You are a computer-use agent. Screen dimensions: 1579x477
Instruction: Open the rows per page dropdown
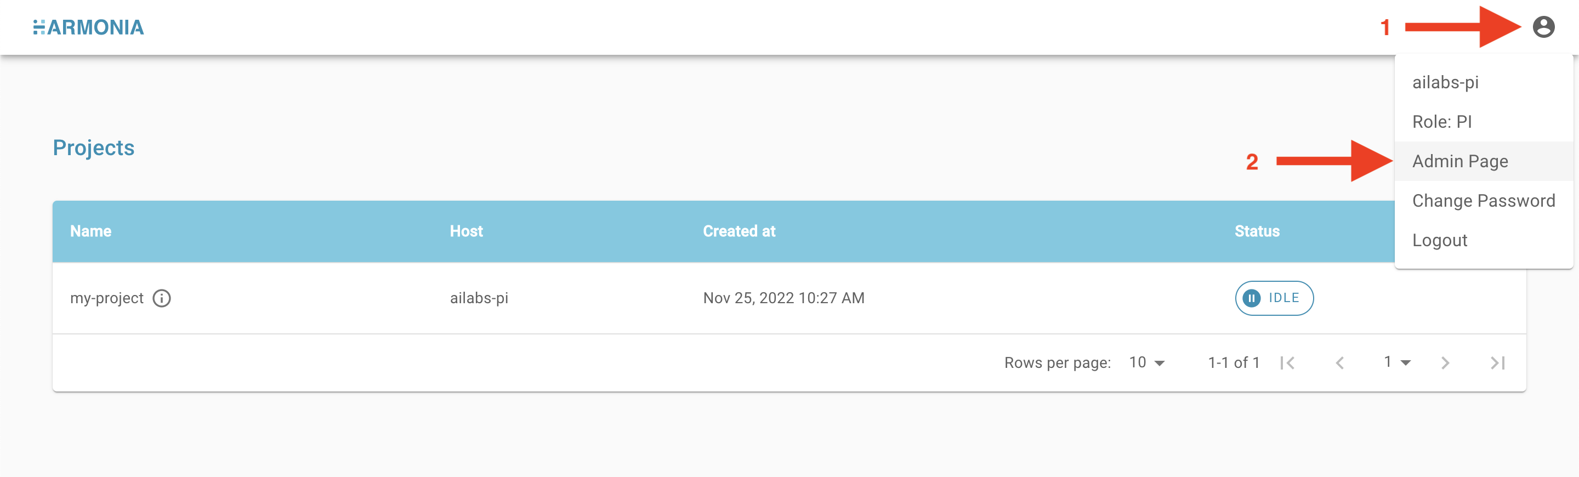(1146, 362)
